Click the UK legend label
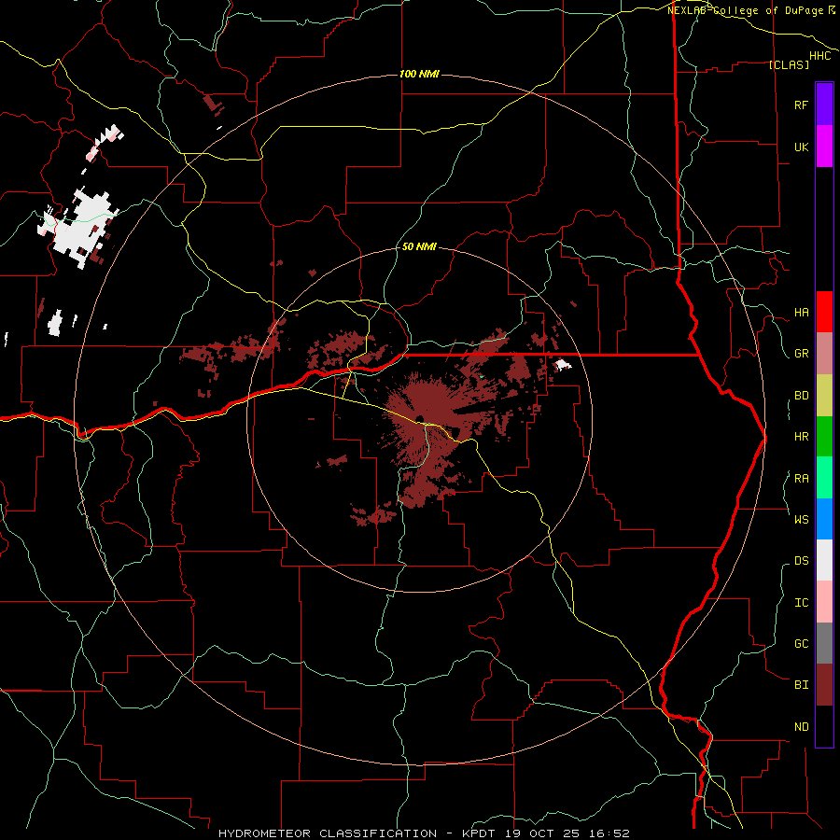 pos(801,147)
